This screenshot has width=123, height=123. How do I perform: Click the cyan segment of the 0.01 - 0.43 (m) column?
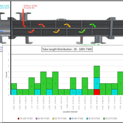14,92
